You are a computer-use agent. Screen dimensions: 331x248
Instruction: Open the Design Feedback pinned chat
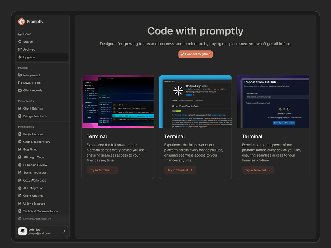(x=42, y=116)
